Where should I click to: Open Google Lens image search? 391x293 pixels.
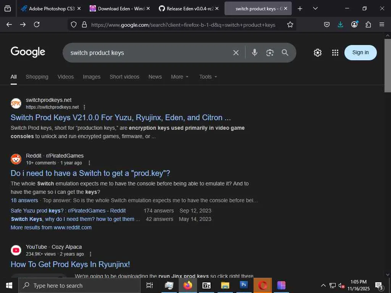click(x=270, y=53)
